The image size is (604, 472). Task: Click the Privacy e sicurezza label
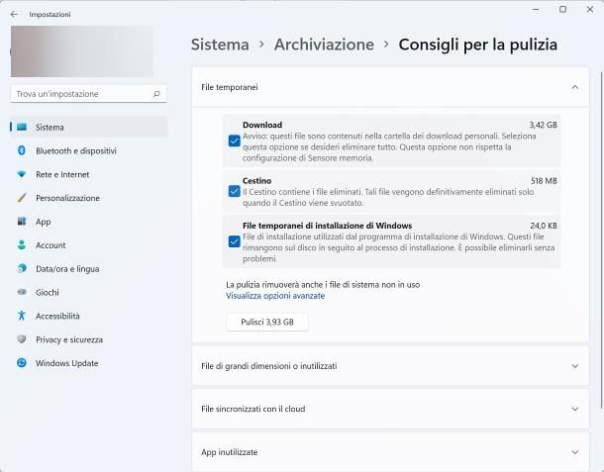(x=69, y=339)
